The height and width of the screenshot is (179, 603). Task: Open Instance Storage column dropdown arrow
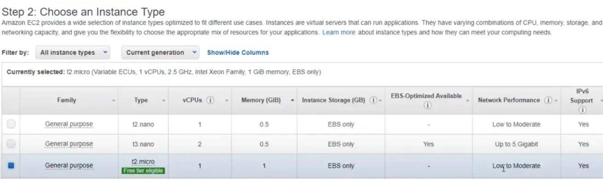tap(381, 101)
